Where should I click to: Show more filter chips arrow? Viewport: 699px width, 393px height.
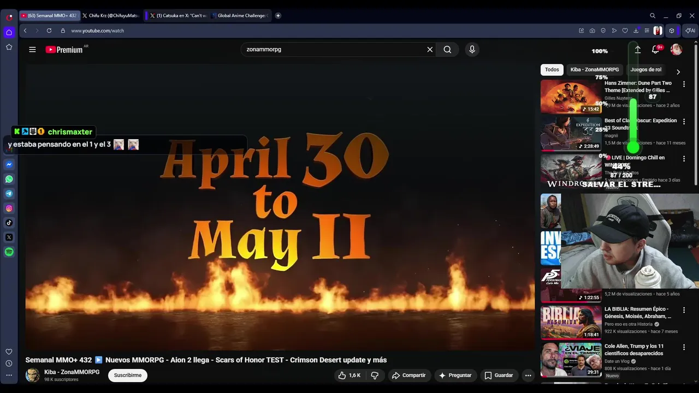(x=678, y=72)
